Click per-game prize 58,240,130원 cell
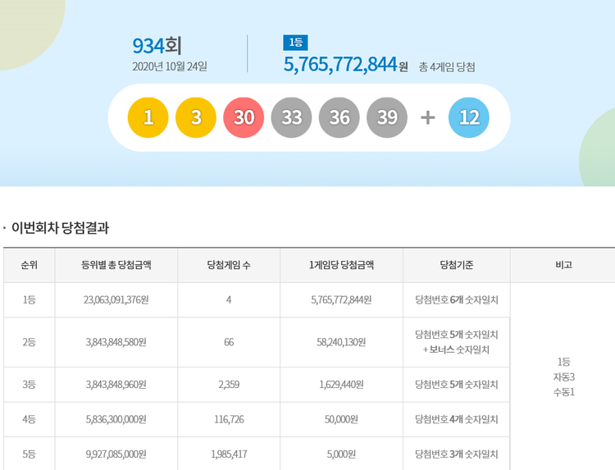The image size is (615, 470). tap(341, 342)
